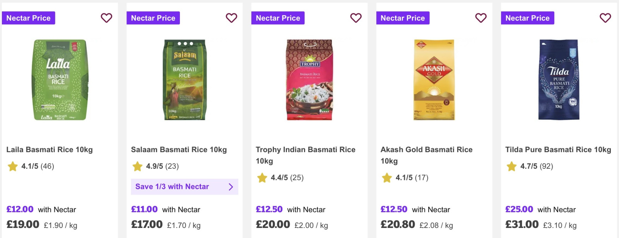
Task: Open Trophy Indian Basmati Rice 10kg link
Action: tap(306, 155)
